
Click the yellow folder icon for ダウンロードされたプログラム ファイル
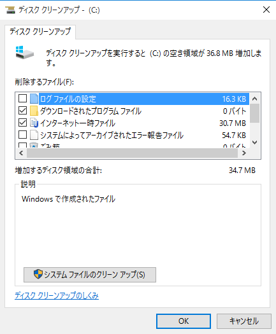click(34, 111)
